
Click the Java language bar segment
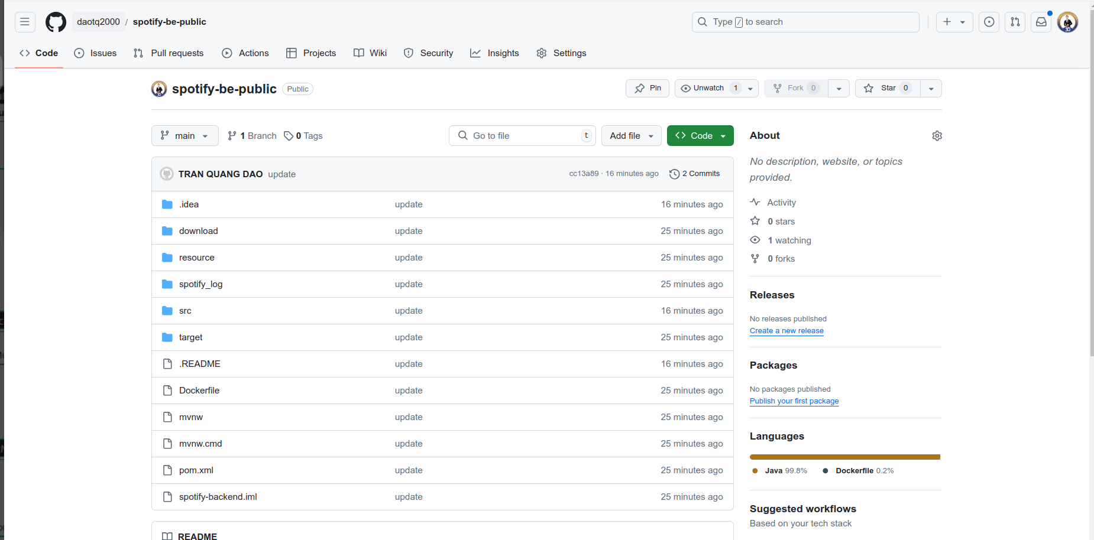pos(844,457)
